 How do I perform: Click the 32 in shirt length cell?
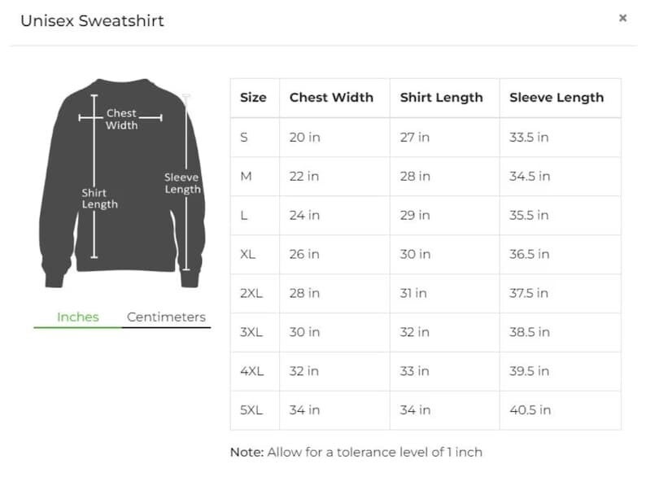(414, 332)
